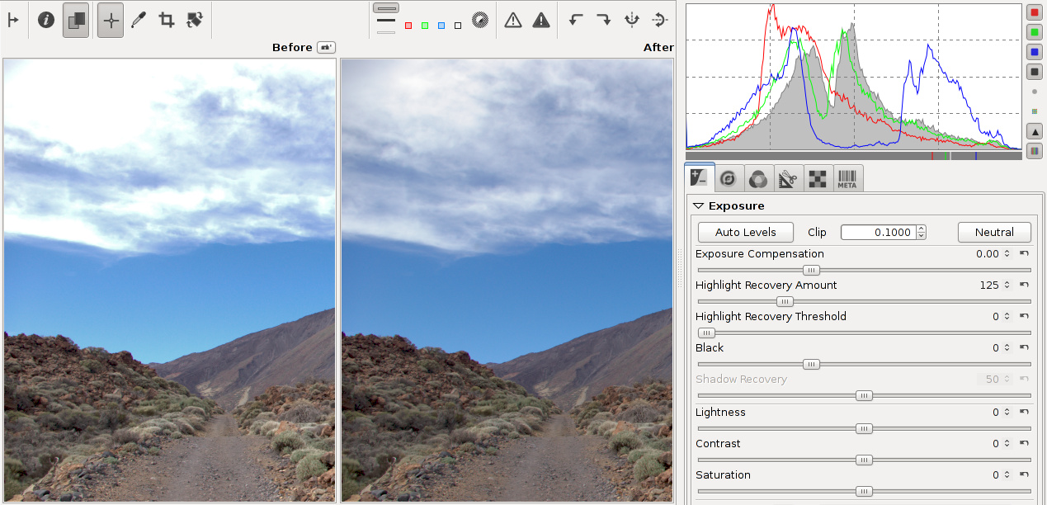Viewport: 1047px width, 505px height.
Task: Toggle the before/after comparison view
Action: pyautogui.click(x=76, y=21)
